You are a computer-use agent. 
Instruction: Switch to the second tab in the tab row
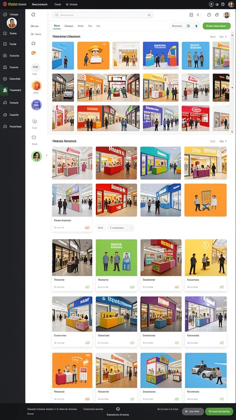coord(69,26)
